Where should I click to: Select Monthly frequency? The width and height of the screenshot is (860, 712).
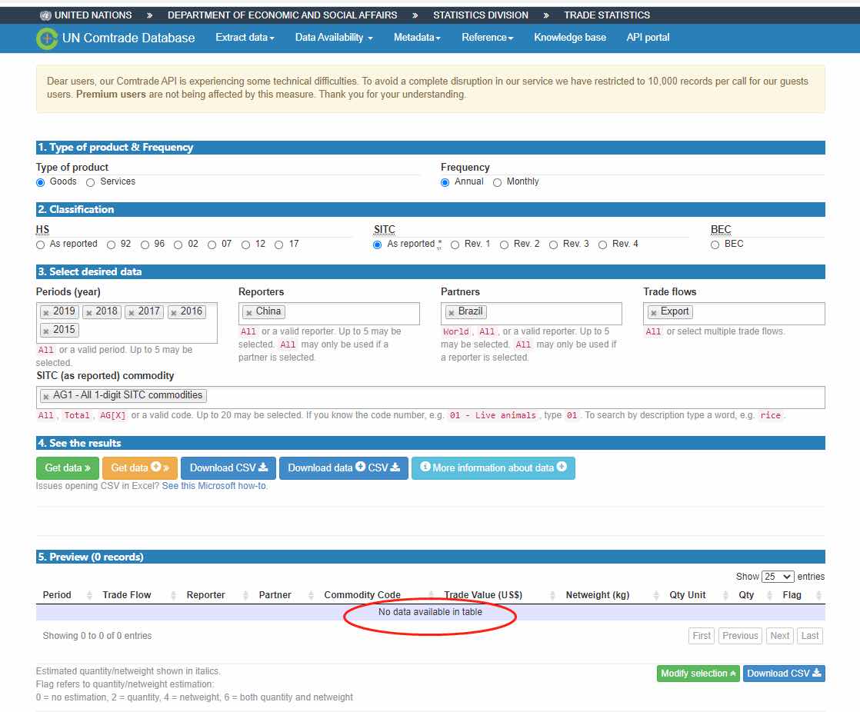(497, 182)
